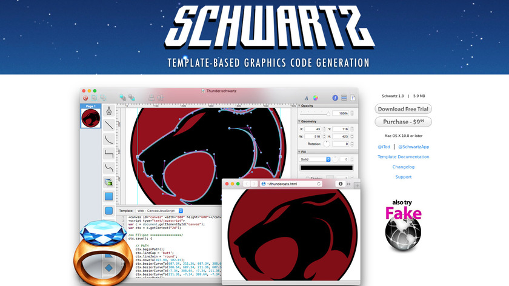
Task: Open the Fonts panel (A icon)
Action: point(306,98)
